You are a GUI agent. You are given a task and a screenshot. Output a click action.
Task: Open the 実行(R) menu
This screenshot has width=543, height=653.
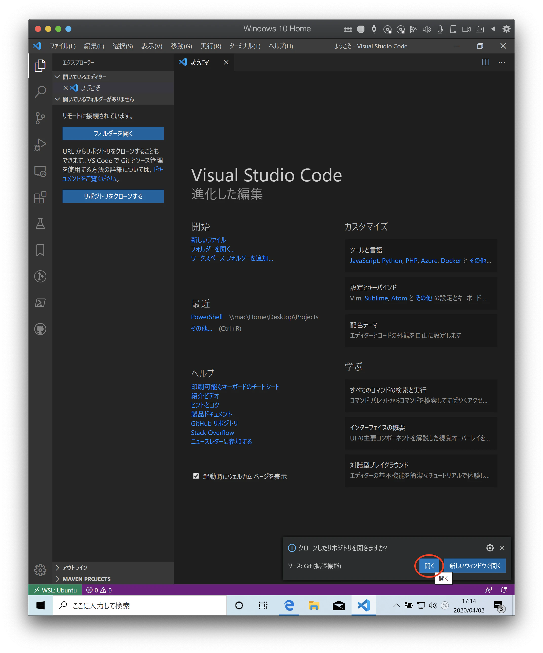tap(210, 46)
